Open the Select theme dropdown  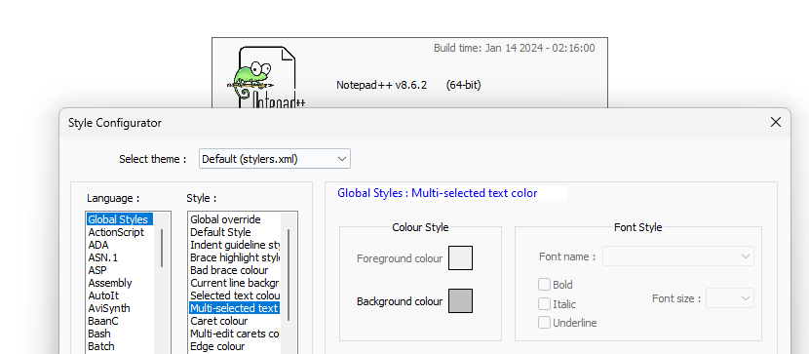[x=275, y=159]
